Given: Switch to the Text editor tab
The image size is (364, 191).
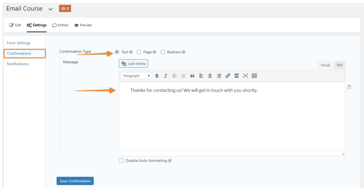Looking at the screenshot, I should pos(339,65).
